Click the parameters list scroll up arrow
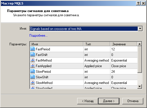This screenshot has width=147, height=108. coord(140,44)
